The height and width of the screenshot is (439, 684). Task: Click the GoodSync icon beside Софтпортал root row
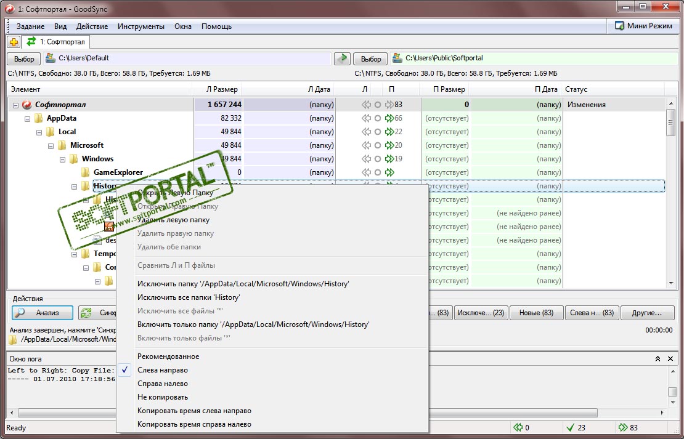pyautogui.click(x=28, y=105)
